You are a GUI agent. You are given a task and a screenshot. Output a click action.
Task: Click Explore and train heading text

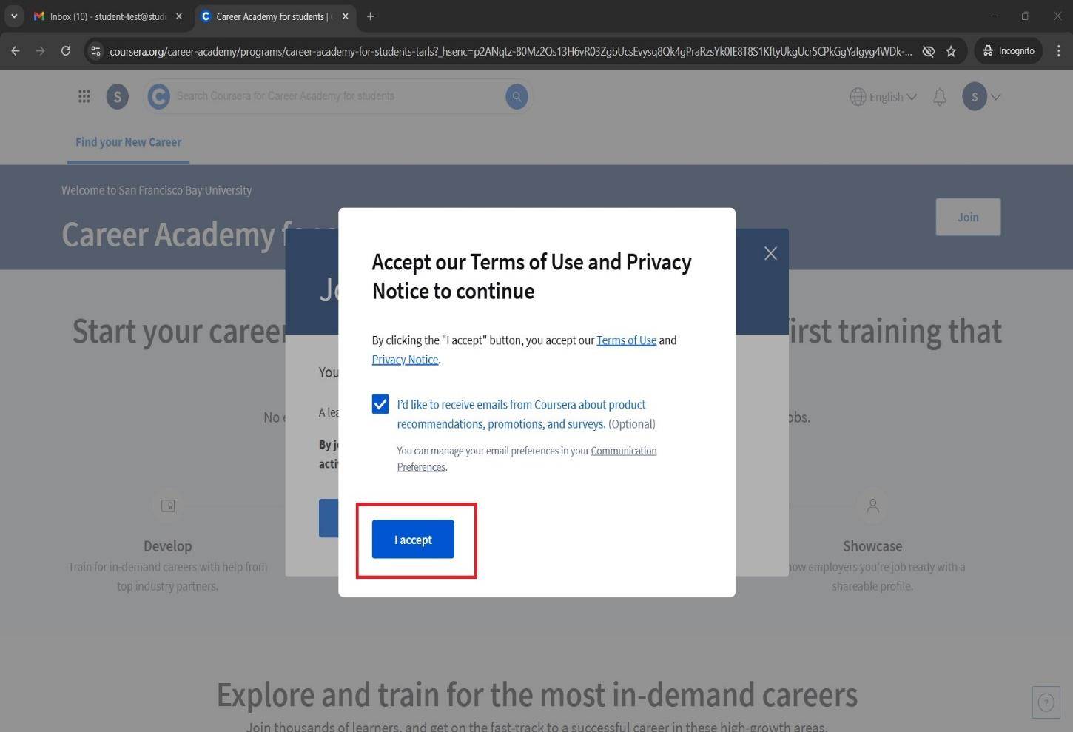(537, 695)
